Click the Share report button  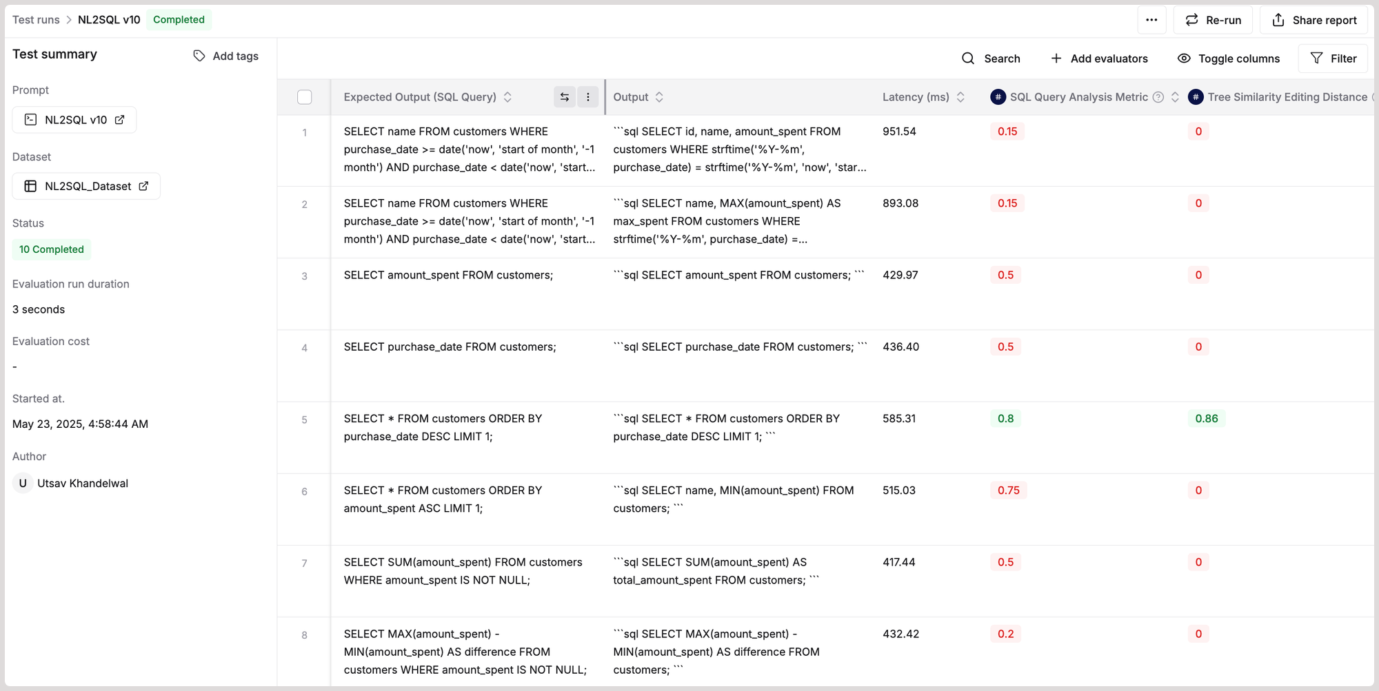pyautogui.click(x=1313, y=20)
